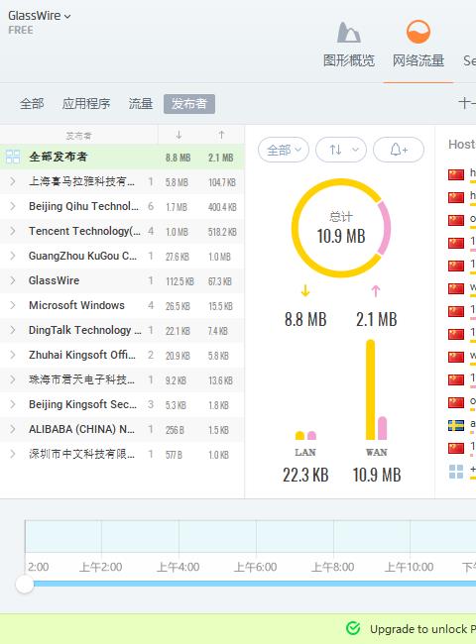
Task: Open the GlassWire main menu dropdown
Action: tap(40, 16)
